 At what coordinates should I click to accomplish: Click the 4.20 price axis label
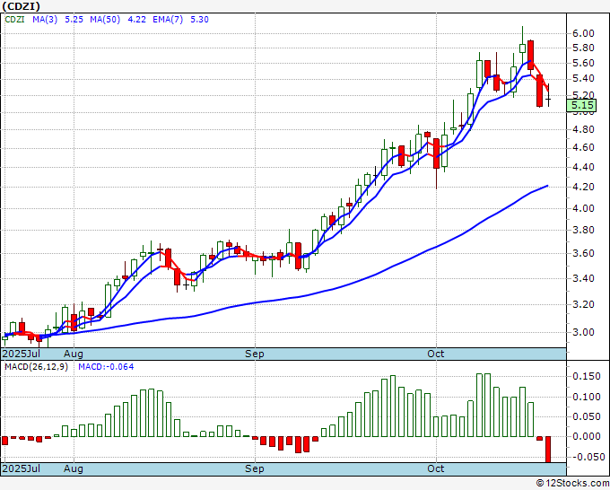click(583, 188)
